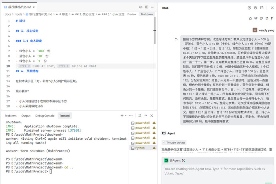Click the line 红色小人 = 100 份
The height and width of the screenshot is (184, 276).
[x=33, y=51]
